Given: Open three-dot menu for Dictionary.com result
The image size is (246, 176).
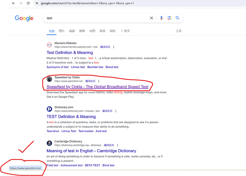Looking at the screenshot, I should [116, 111].
